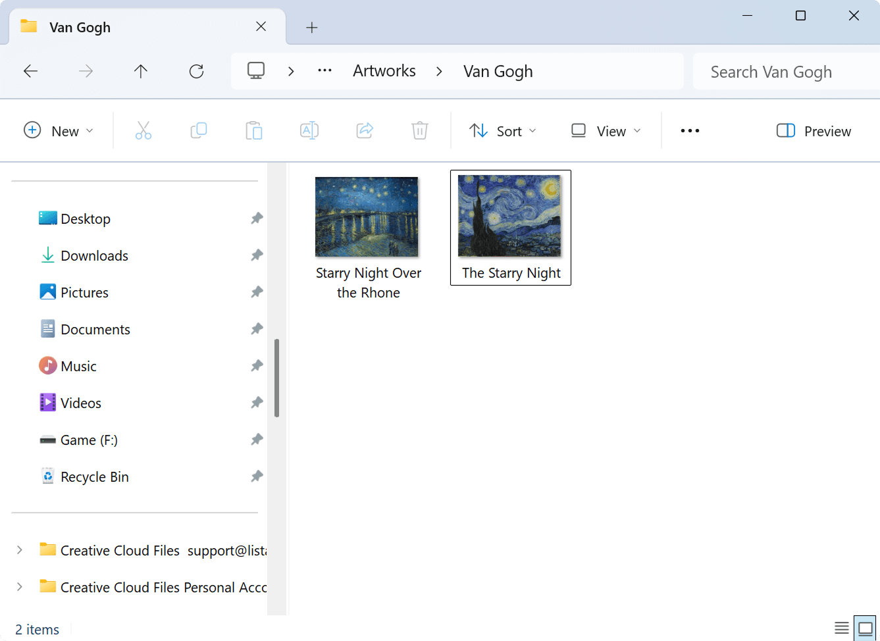Click the Van Gogh breadcrumb

tap(498, 71)
